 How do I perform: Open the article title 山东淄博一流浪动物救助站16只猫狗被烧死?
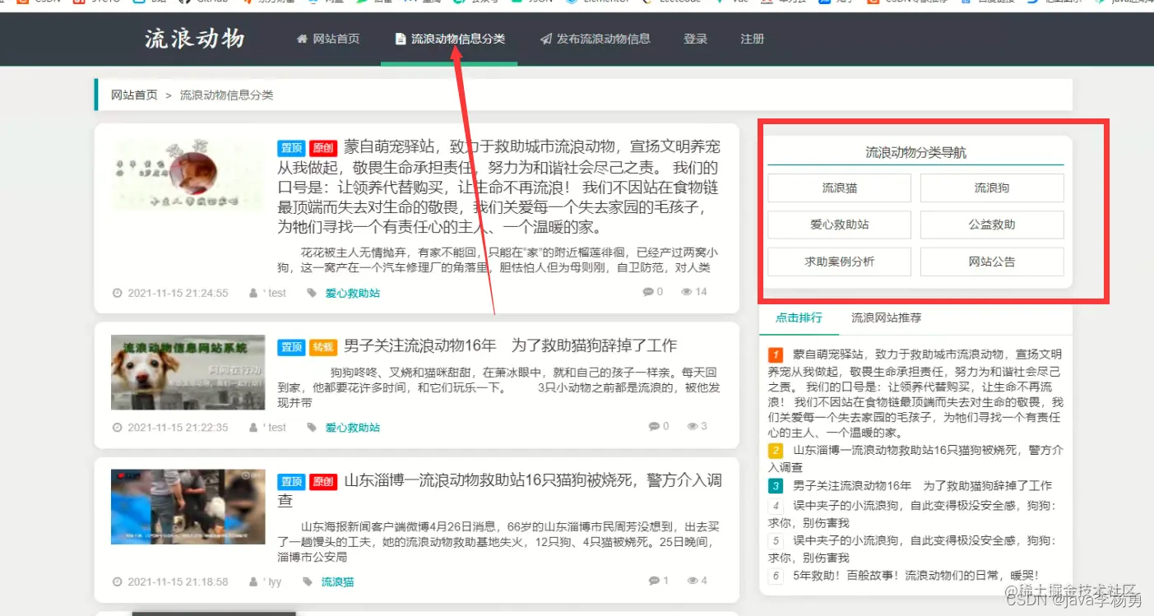(499, 490)
